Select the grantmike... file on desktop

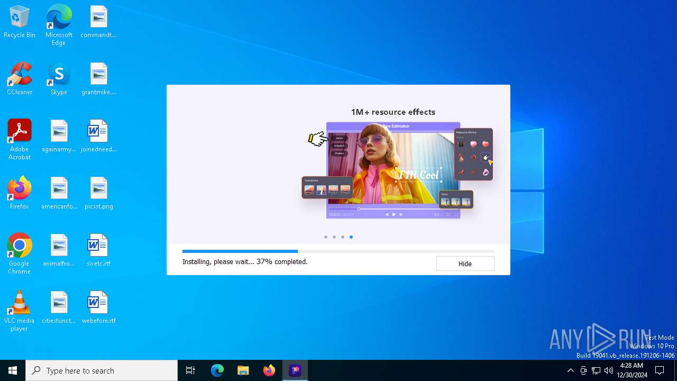[98, 79]
